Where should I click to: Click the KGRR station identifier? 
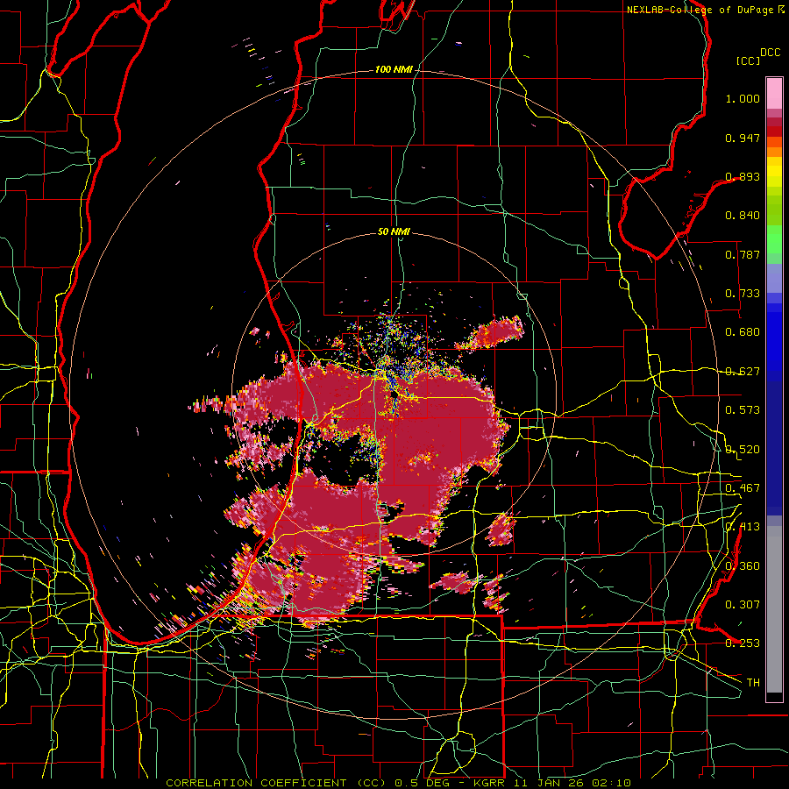point(488,783)
